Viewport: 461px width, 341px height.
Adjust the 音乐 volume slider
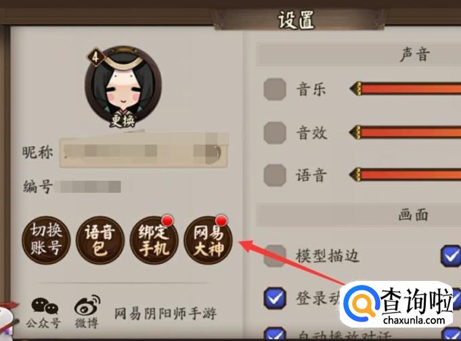coord(405,88)
